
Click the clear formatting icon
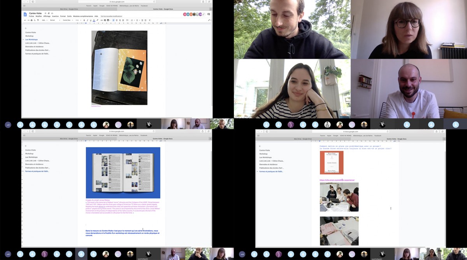coord(149,20)
